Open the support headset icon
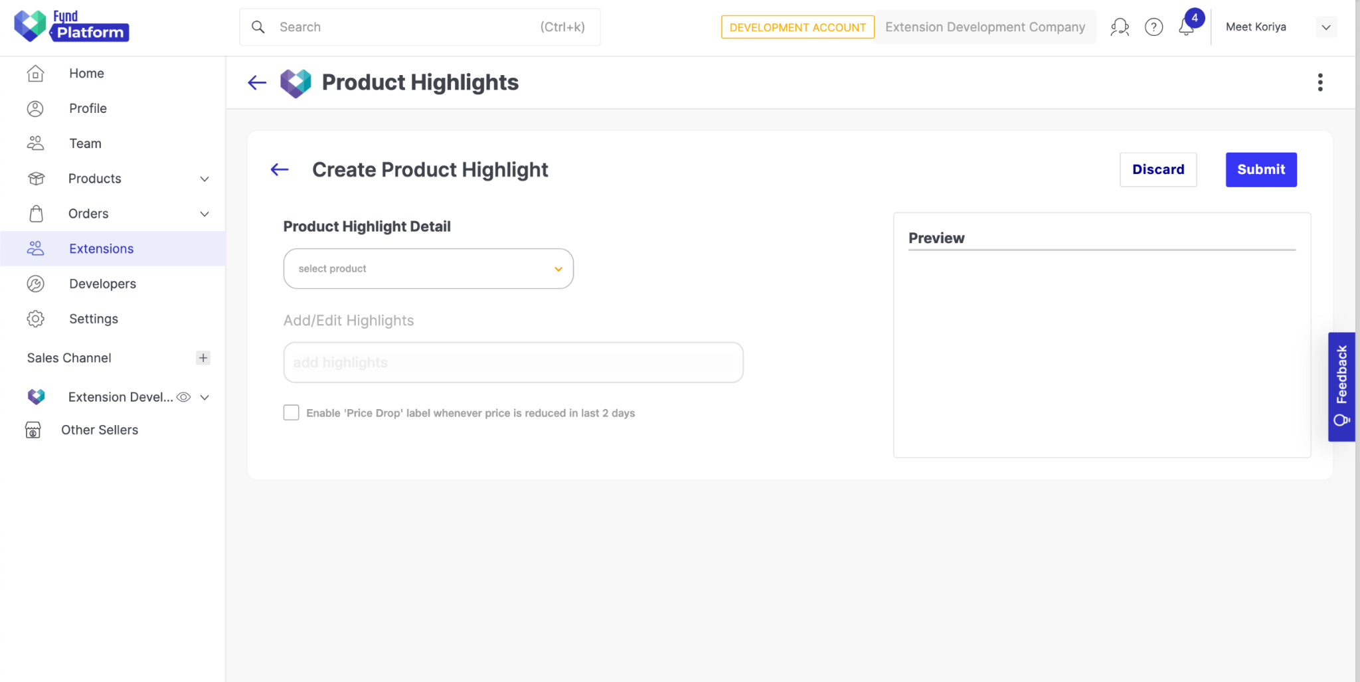The image size is (1360, 682). click(1120, 27)
